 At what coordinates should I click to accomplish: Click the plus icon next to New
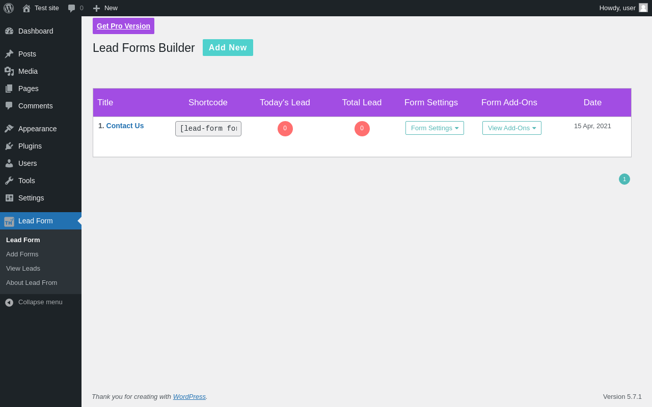[x=96, y=8]
